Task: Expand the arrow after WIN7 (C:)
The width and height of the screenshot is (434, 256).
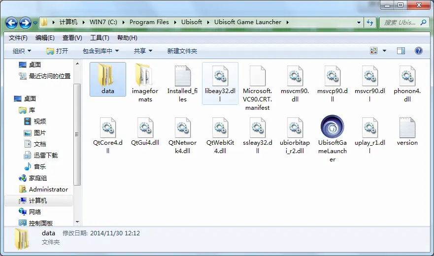Action: [123, 22]
